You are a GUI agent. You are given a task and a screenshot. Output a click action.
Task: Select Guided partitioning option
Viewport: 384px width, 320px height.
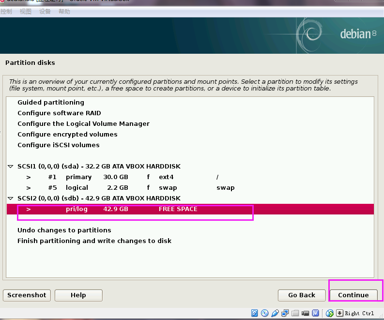pyautogui.click(x=51, y=103)
